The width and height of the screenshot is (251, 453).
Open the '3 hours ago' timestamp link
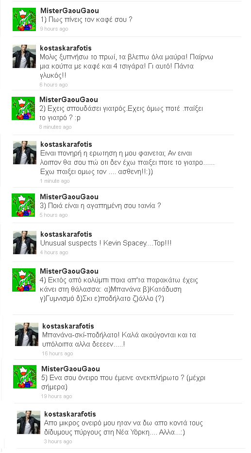point(58,441)
